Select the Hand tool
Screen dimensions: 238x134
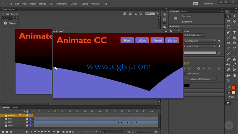[x=234, y=75]
